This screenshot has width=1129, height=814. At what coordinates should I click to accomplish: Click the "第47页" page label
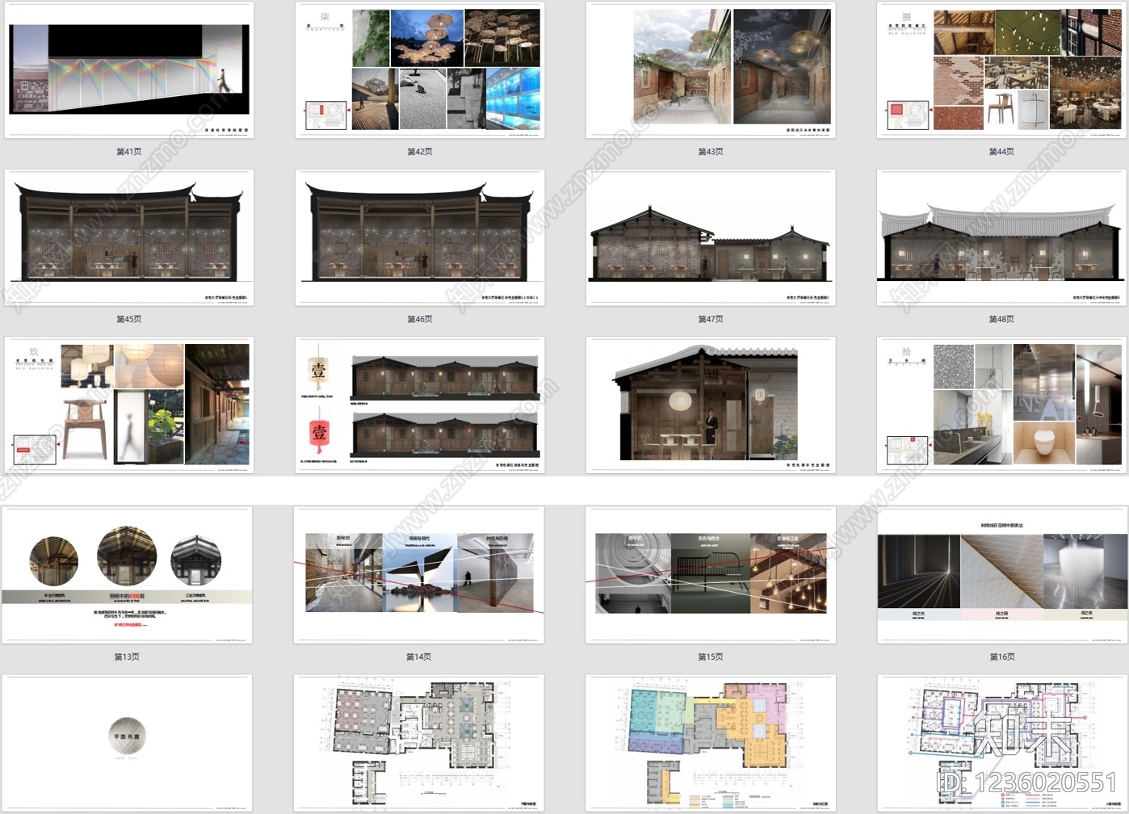click(711, 320)
